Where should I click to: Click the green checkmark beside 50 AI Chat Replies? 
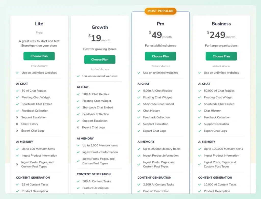(17, 91)
